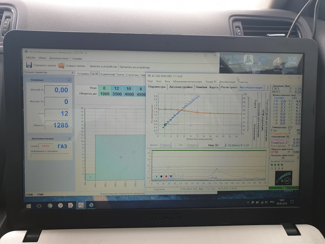Click the pin icon on Текущие параметры panel
This screenshot has width=325, height=244.
coord(72,73)
